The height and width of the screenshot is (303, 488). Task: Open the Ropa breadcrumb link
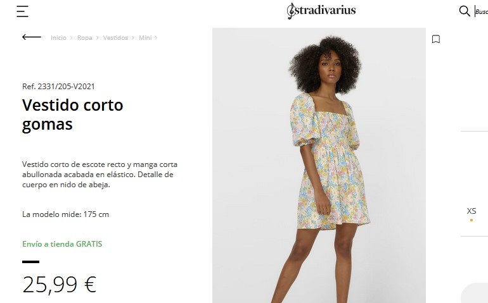coord(85,37)
